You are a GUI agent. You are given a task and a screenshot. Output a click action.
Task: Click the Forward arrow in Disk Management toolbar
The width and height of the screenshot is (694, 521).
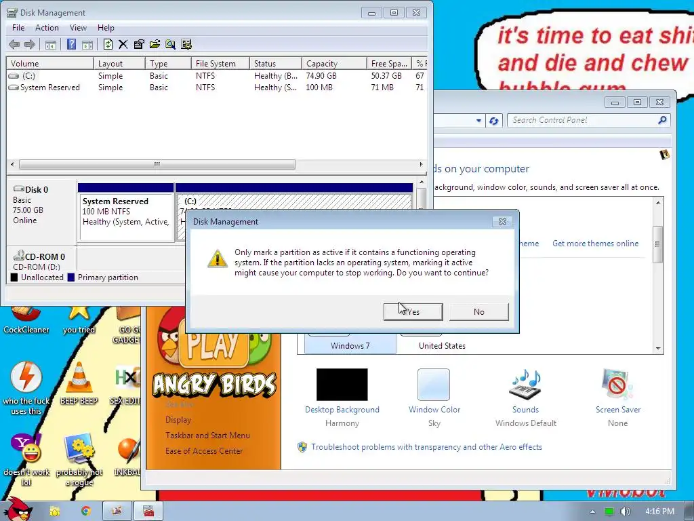(x=30, y=44)
